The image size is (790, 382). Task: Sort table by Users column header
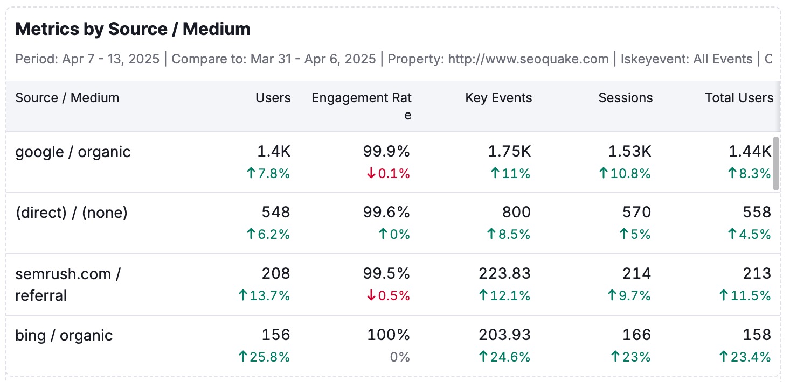273,98
